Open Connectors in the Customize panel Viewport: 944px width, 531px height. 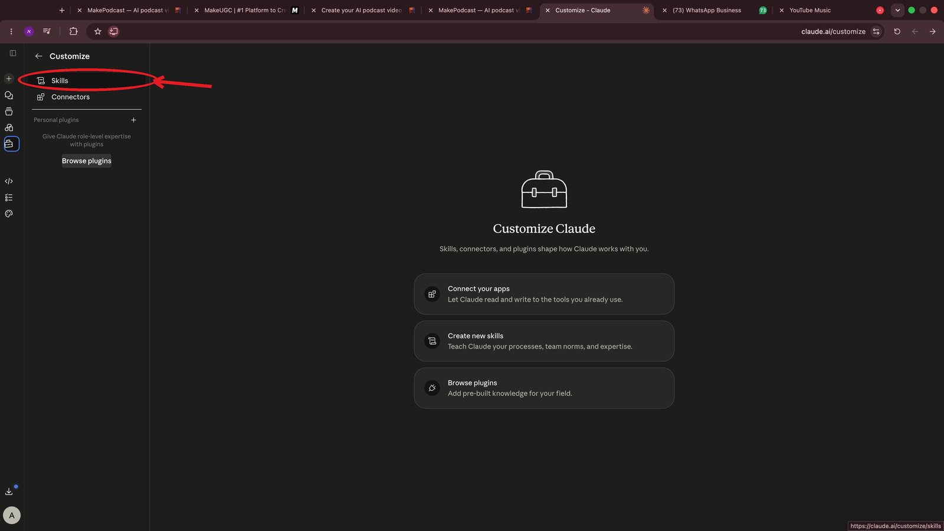coord(87,97)
